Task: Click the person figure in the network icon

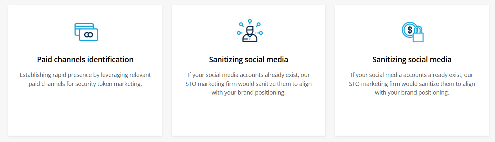Action: click(250, 34)
